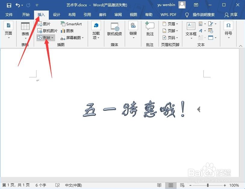Insert 艺术字 WordArt from the text group

tap(201, 30)
